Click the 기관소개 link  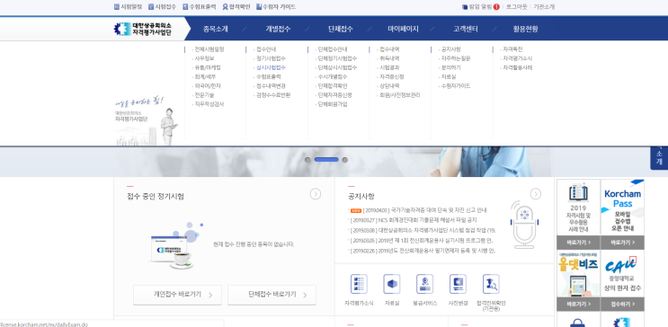(x=544, y=7)
